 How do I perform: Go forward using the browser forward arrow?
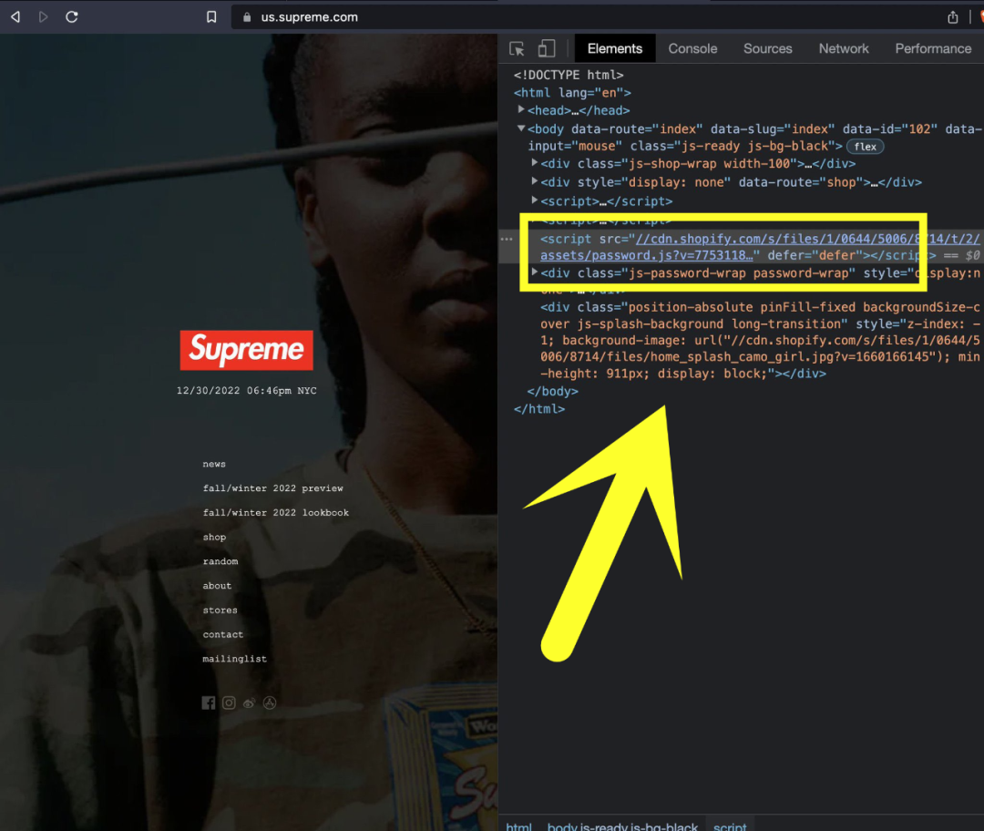click(44, 17)
